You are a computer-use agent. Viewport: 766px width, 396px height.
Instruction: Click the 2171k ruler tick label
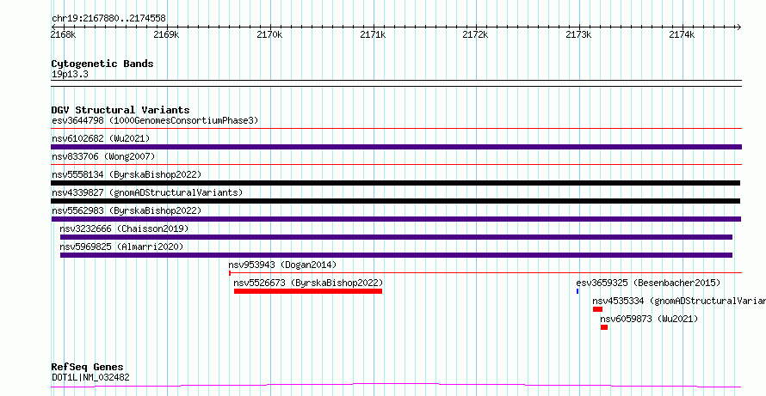pyautogui.click(x=373, y=34)
